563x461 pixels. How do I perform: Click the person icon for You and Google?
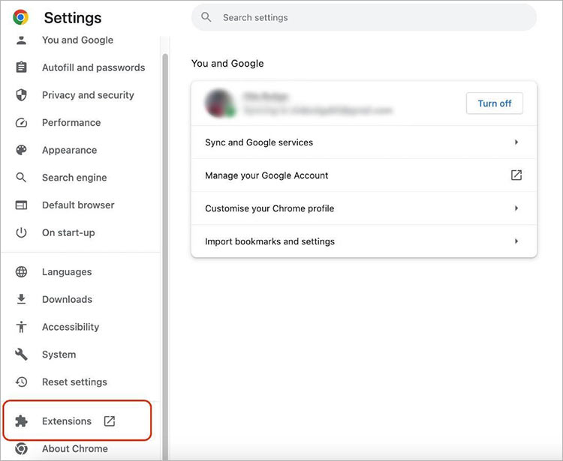[x=21, y=40]
